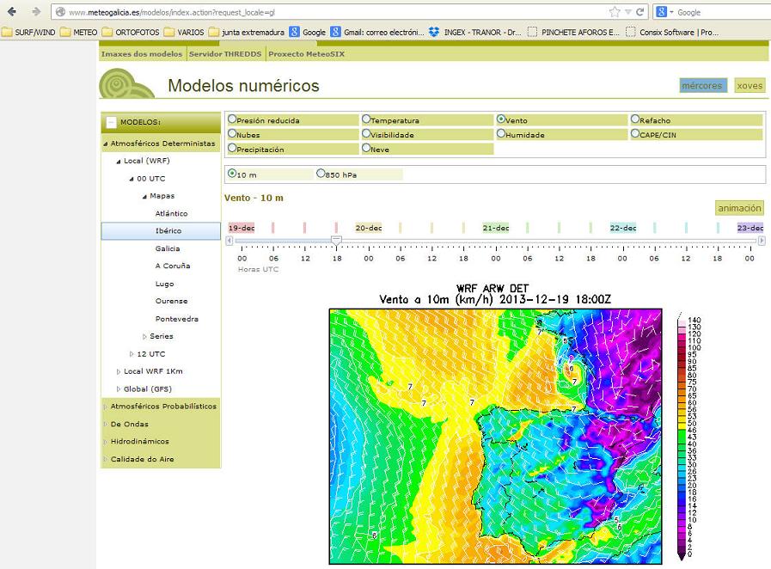Viewport: 771px width, 569px height.
Task: Select the Pontevedra map
Action: [x=177, y=319]
